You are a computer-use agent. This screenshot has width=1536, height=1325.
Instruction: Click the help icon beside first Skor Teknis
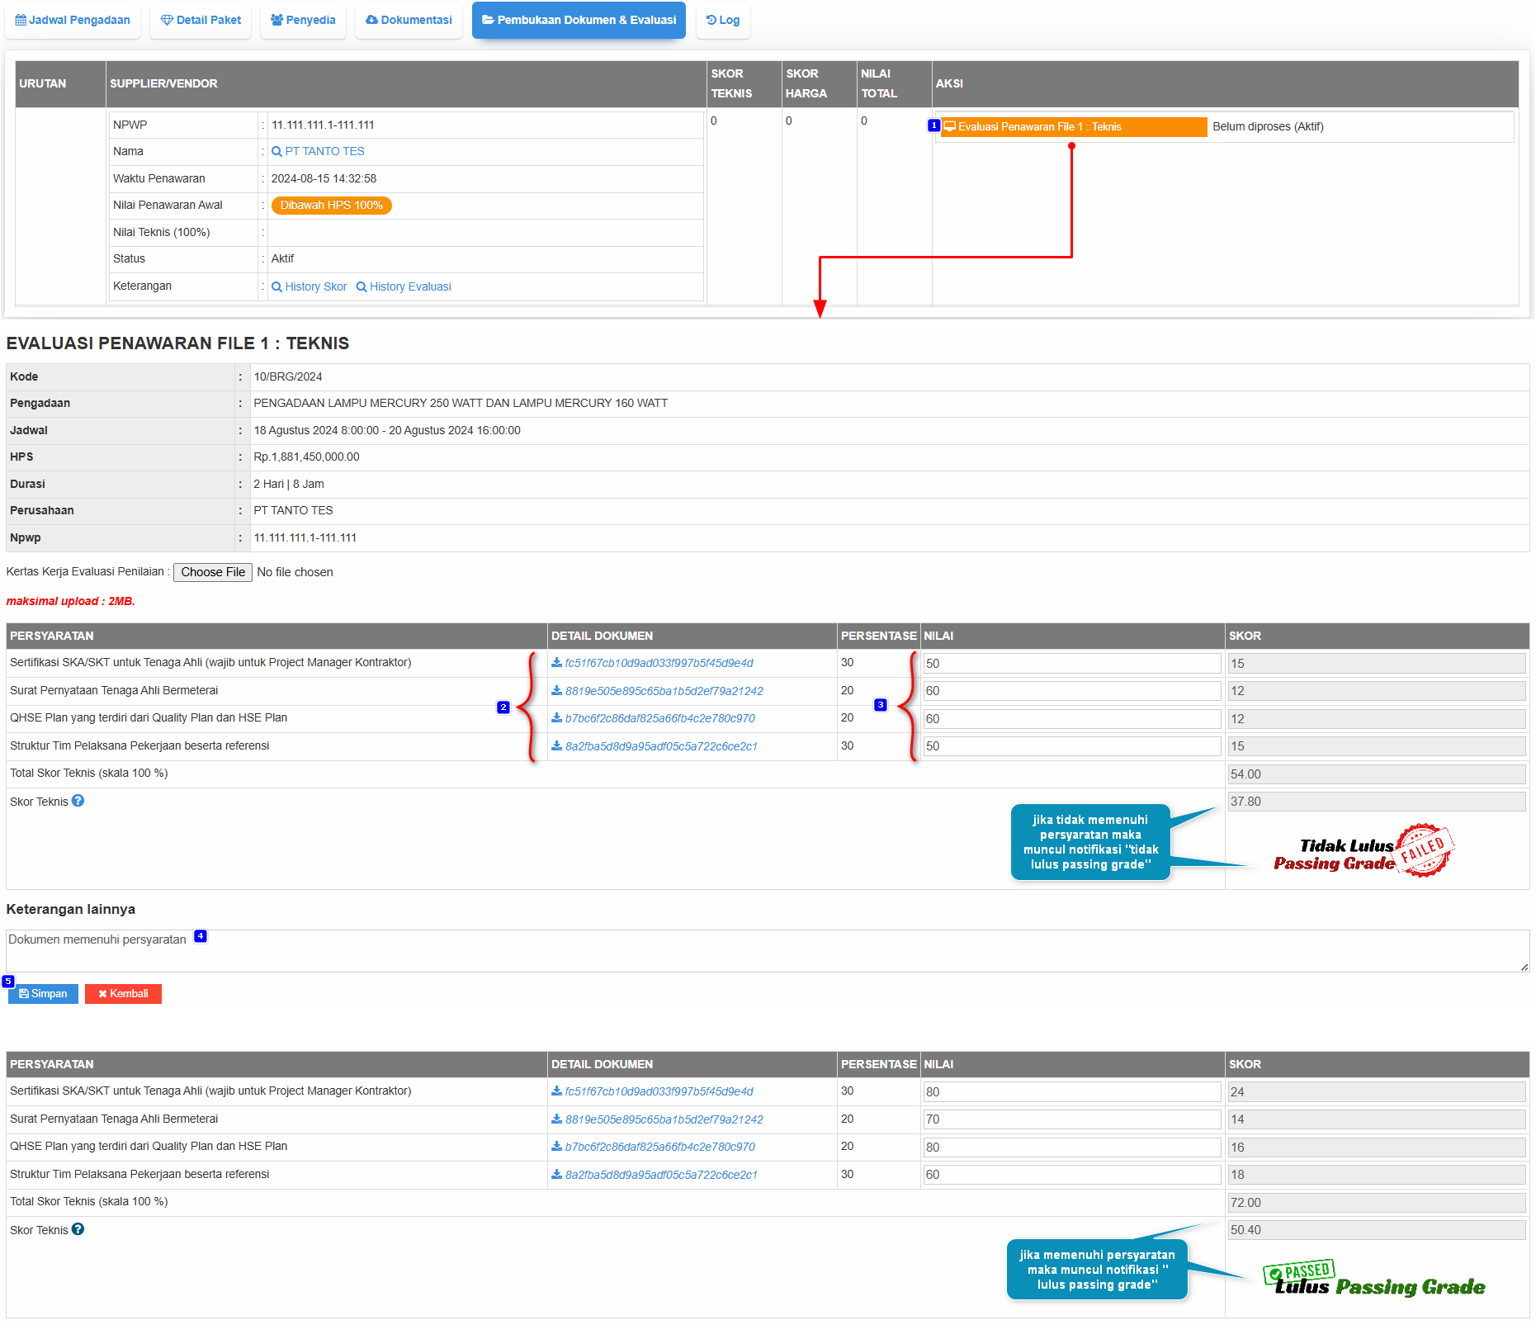tap(78, 801)
